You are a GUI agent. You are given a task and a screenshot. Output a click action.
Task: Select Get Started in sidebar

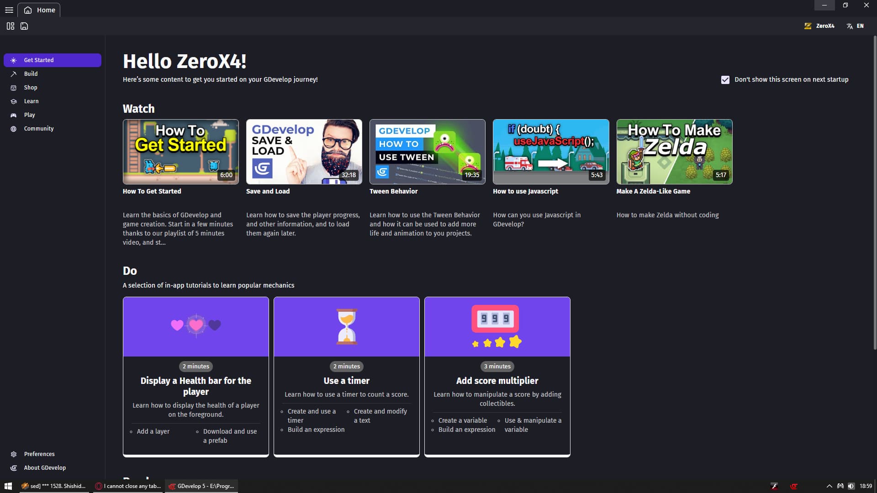click(53, 60)
